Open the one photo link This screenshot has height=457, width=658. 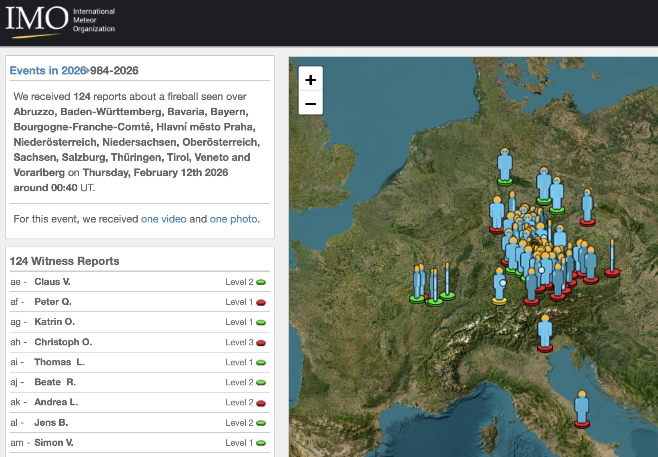(233, 219)
